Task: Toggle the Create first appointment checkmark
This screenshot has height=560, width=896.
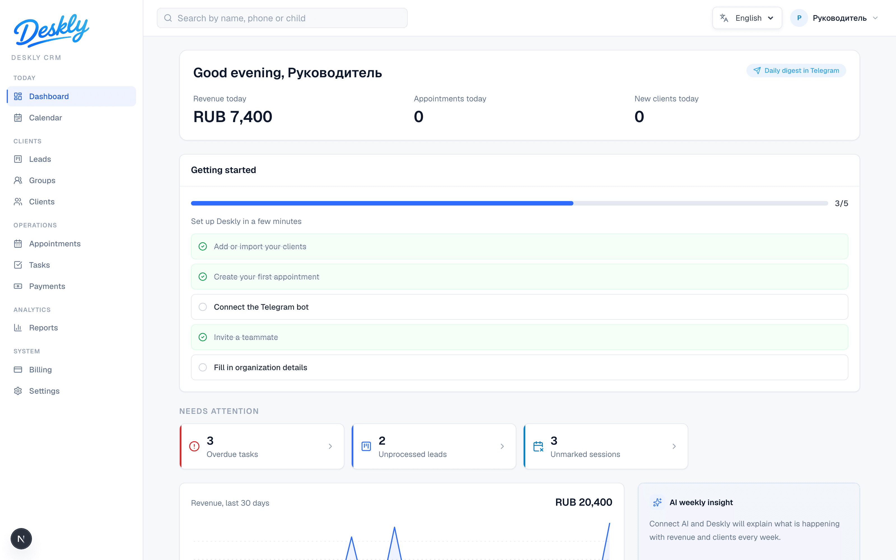Action: pos(202,277)
